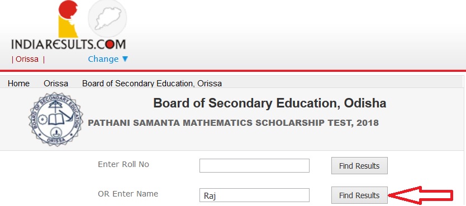466x206 pixels.
Task: Focus the name input box containing Raj
Action: click(x=254, y=195)
